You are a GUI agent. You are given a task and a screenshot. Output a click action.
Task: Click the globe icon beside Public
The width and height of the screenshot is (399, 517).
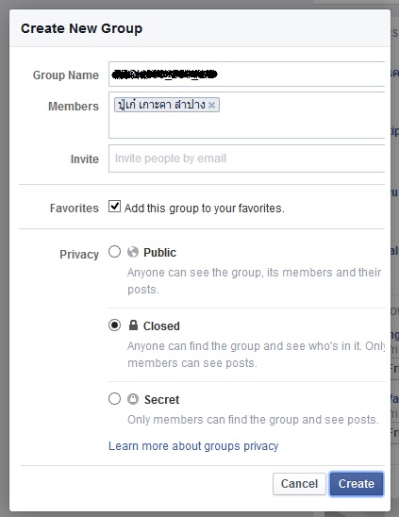click(x=133, y=252)
